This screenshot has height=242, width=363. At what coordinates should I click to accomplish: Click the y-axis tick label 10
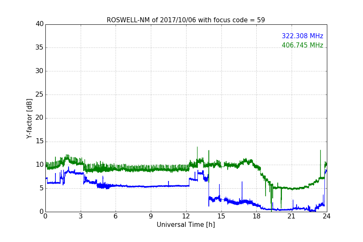coord(39,165)
